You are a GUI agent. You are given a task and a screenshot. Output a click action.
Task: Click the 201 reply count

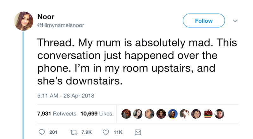tap(53, 132)
